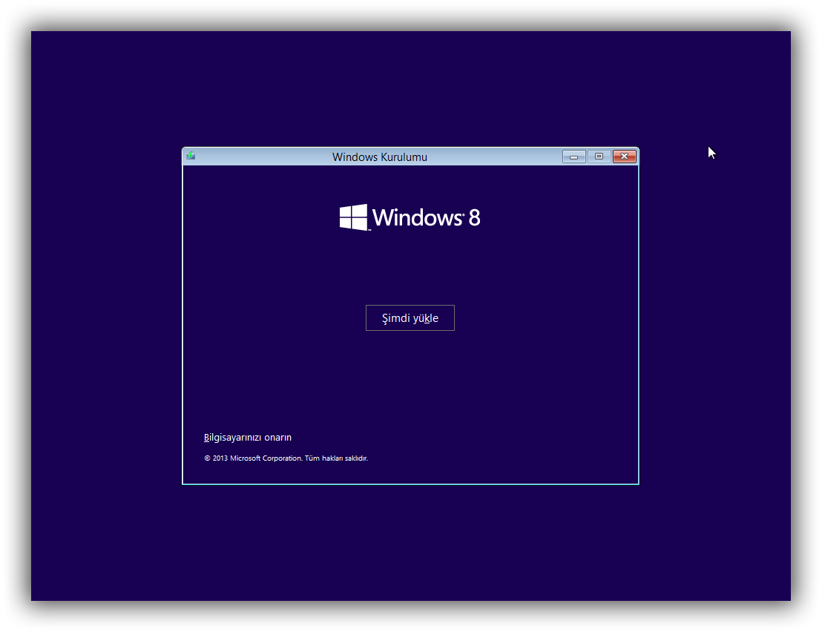Click the Windows Kurulumu setup icon in title bar

[191, 157]
